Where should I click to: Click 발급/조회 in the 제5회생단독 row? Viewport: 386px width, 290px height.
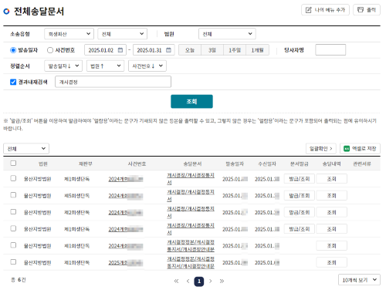click(300, 196)
